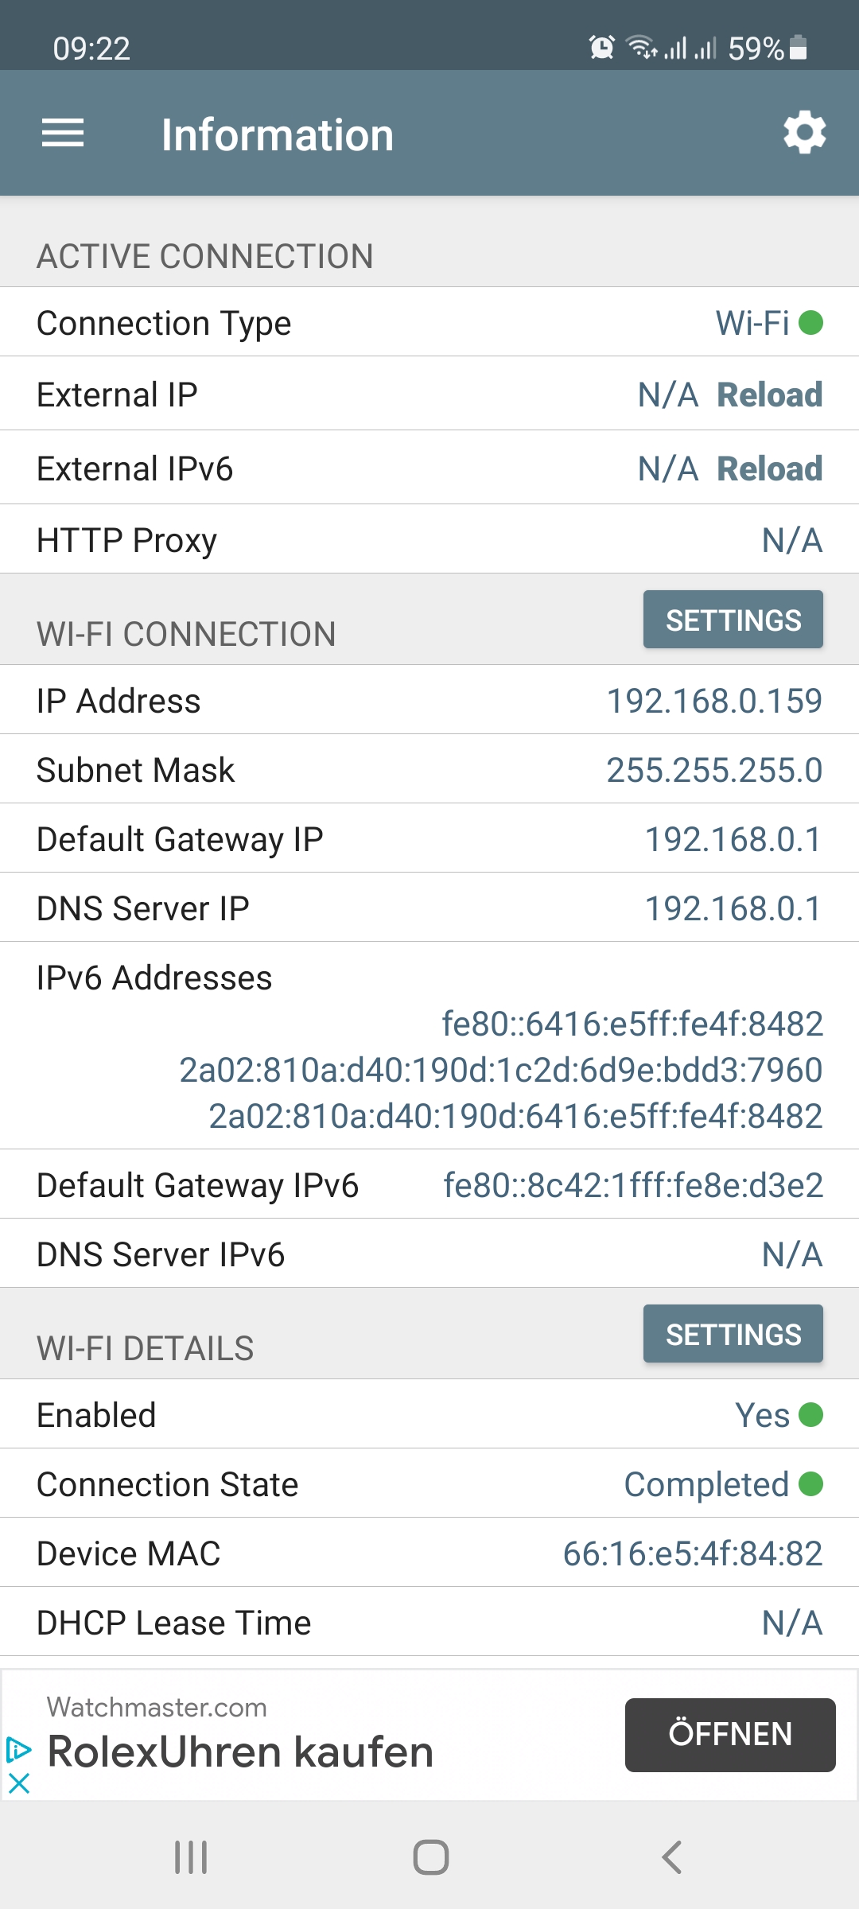859x1909 pixels.
Task: Tap the Connection Type Wi-Fi row
Action: (429, 323)
